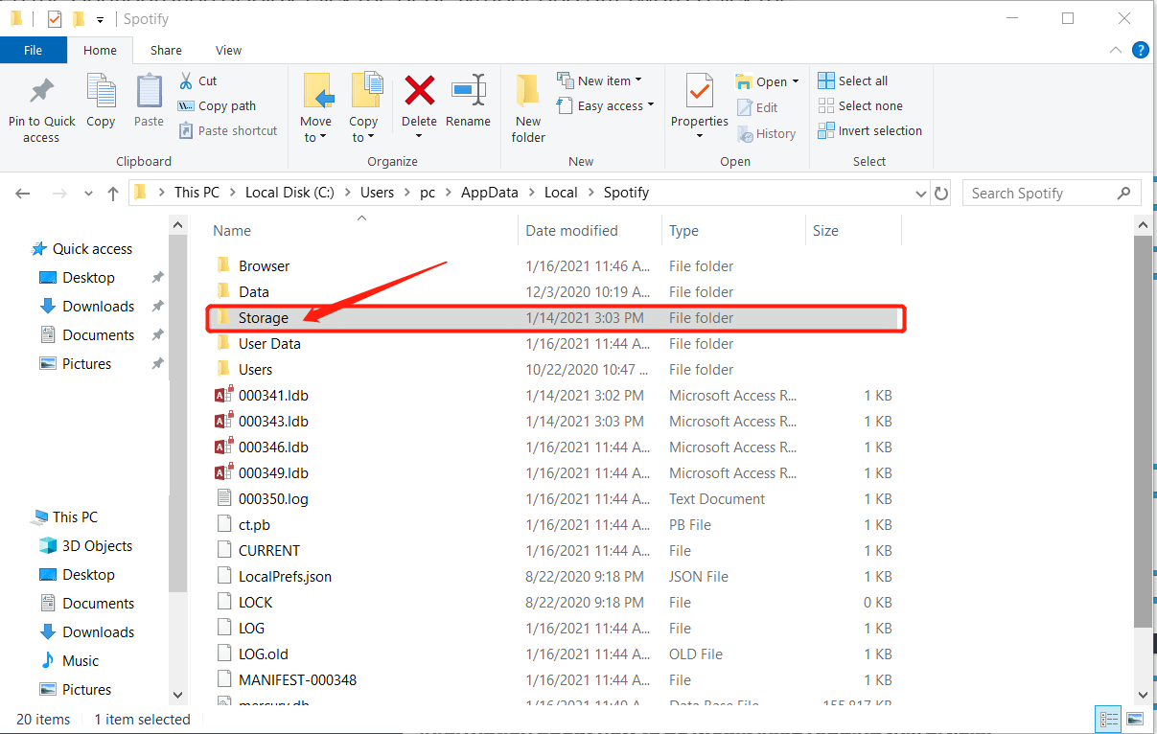The image size is (1157, 734).
Task: Collapse the ribbon with the chevron
Action: pyautogui.click(x=1115, y=51)
